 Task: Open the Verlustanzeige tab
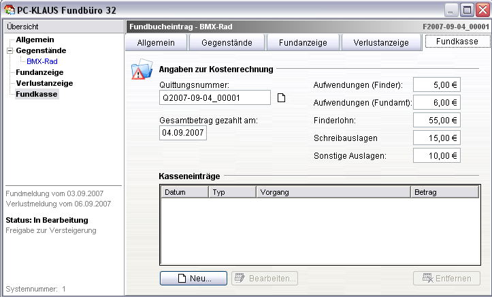tap(380, 42)
